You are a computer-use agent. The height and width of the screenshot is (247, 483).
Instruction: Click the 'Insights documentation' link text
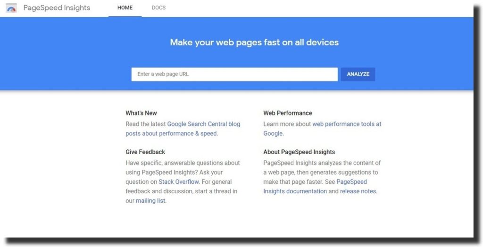pyautogui.click(x=295, y=191)
